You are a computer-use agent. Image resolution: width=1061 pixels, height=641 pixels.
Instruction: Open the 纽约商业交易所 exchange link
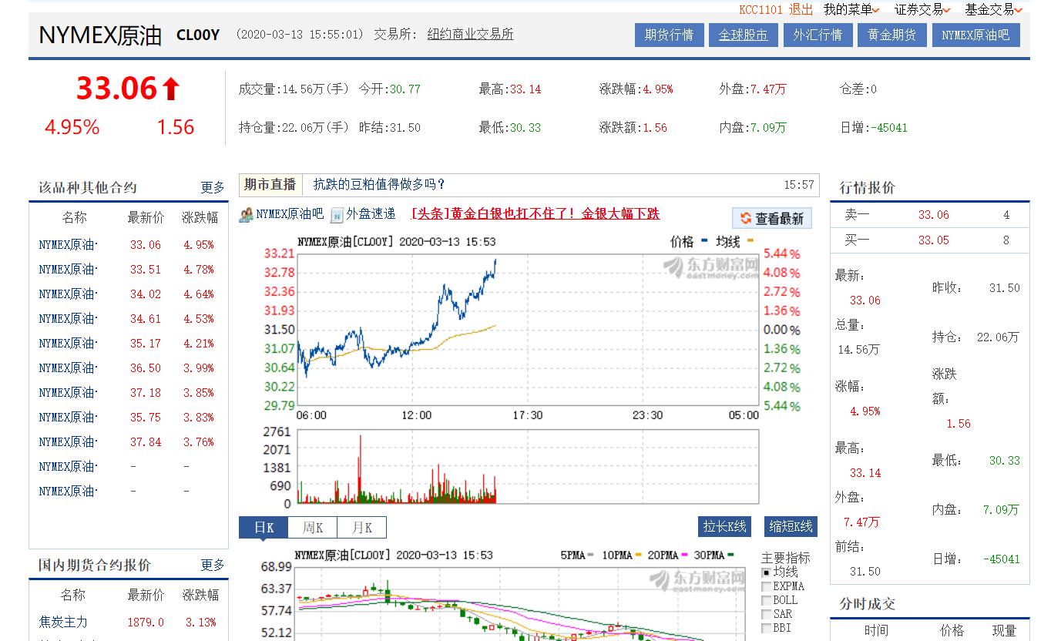tap(470, 34)
